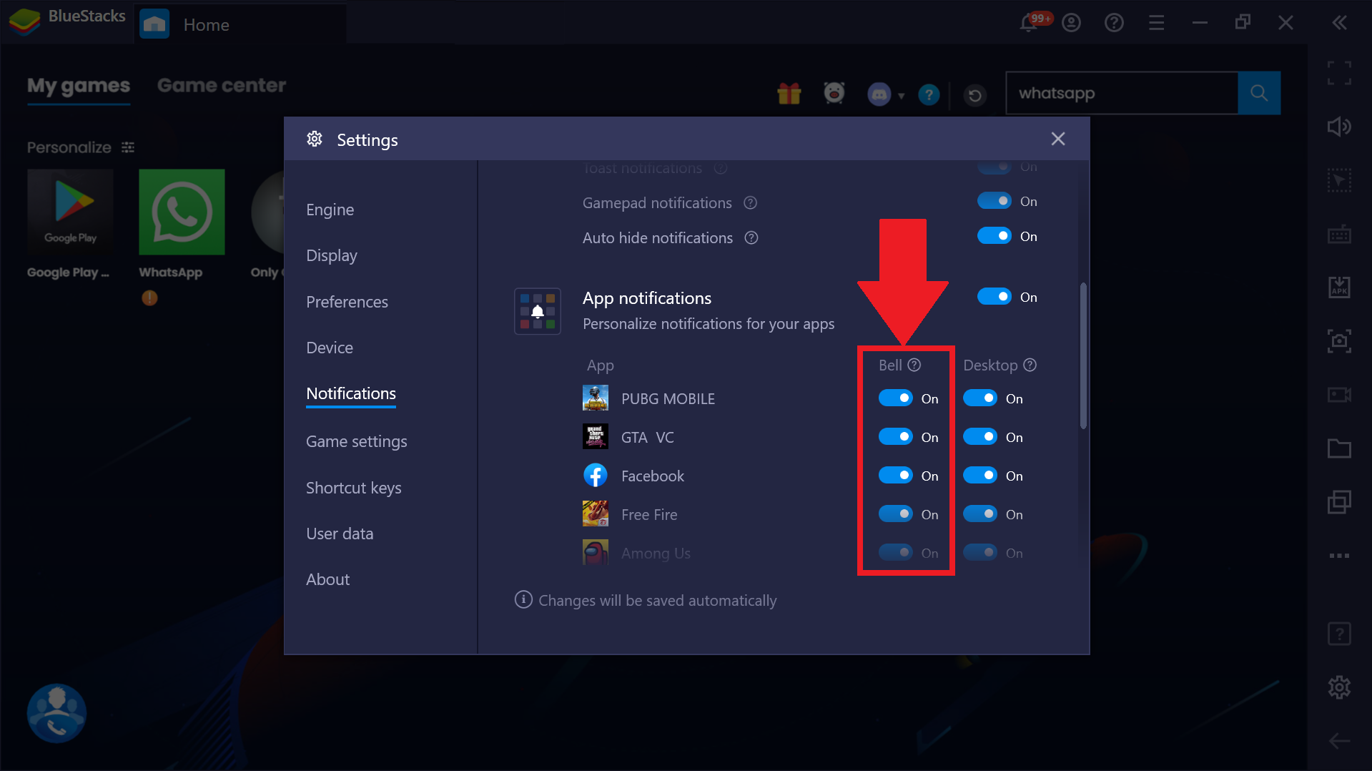Click the location selection icon in sidebar
This screenshot has height=771, width=1372.
[1339, 180]
